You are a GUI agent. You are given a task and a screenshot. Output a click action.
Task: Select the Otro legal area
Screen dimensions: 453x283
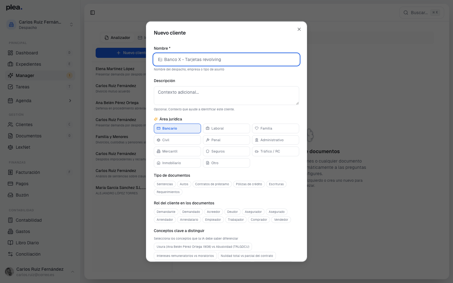click(x=226, y=163)
